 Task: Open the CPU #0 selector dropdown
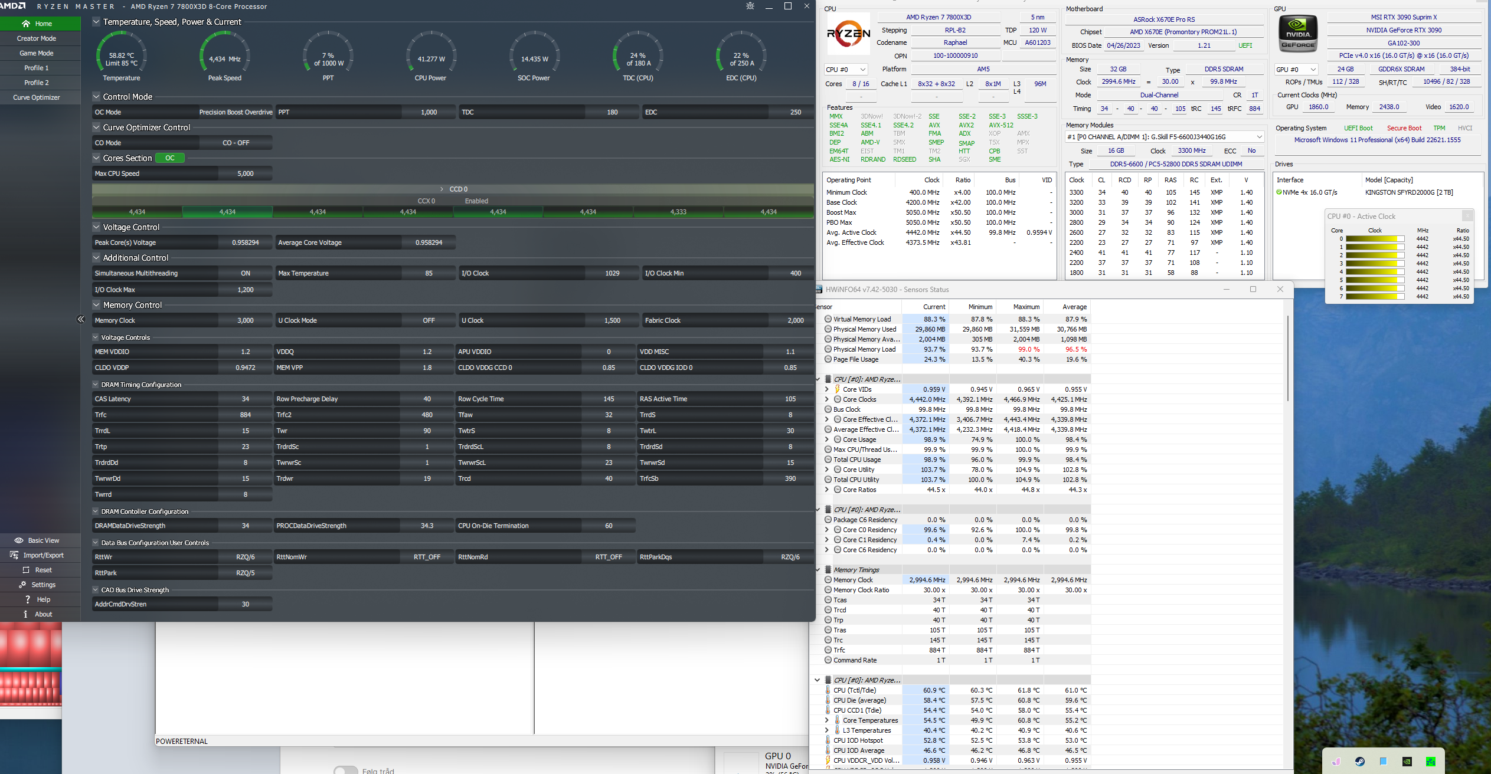[x=846, y=70]
